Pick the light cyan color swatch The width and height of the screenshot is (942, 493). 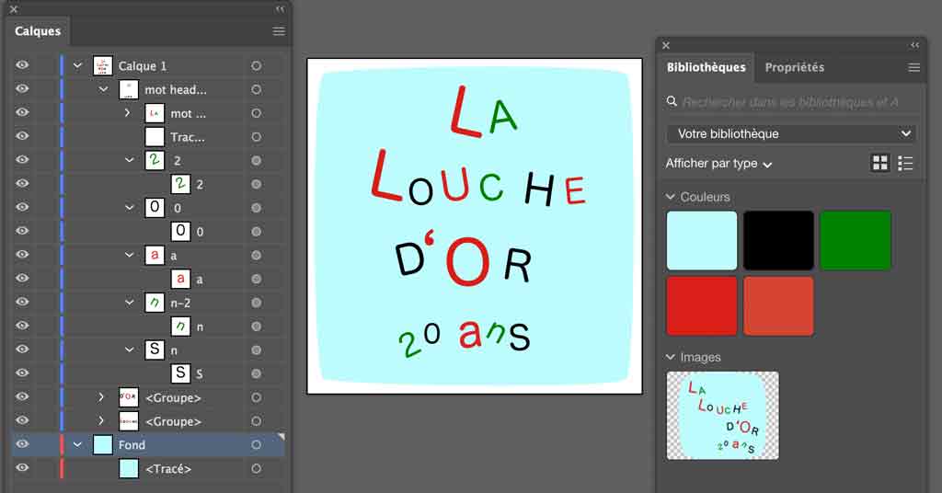[702, 240]
